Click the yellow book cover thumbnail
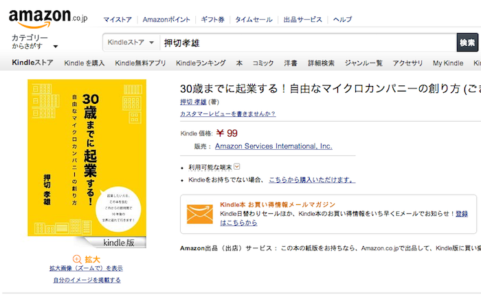This screenshot has height=295, width=481. point(87,157)
